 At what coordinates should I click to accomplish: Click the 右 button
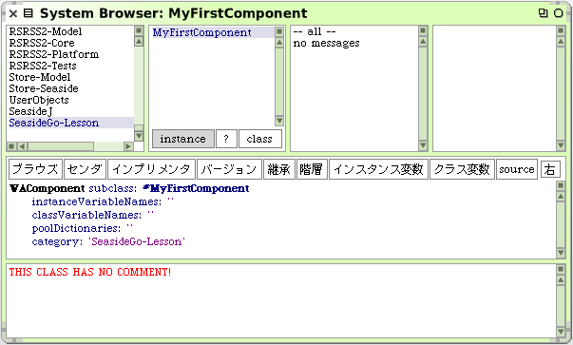pos(550,169)
